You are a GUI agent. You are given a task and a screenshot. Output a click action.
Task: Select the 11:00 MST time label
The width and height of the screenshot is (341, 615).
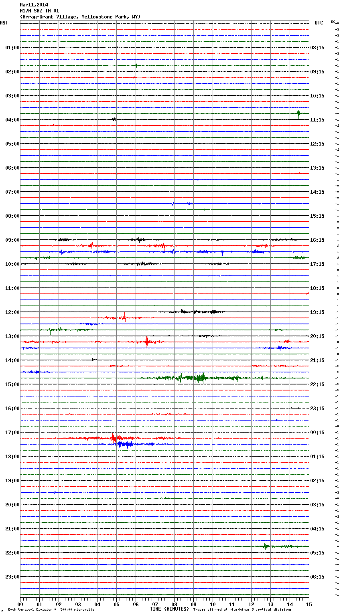pyautogui.click(x=12, y=288)
